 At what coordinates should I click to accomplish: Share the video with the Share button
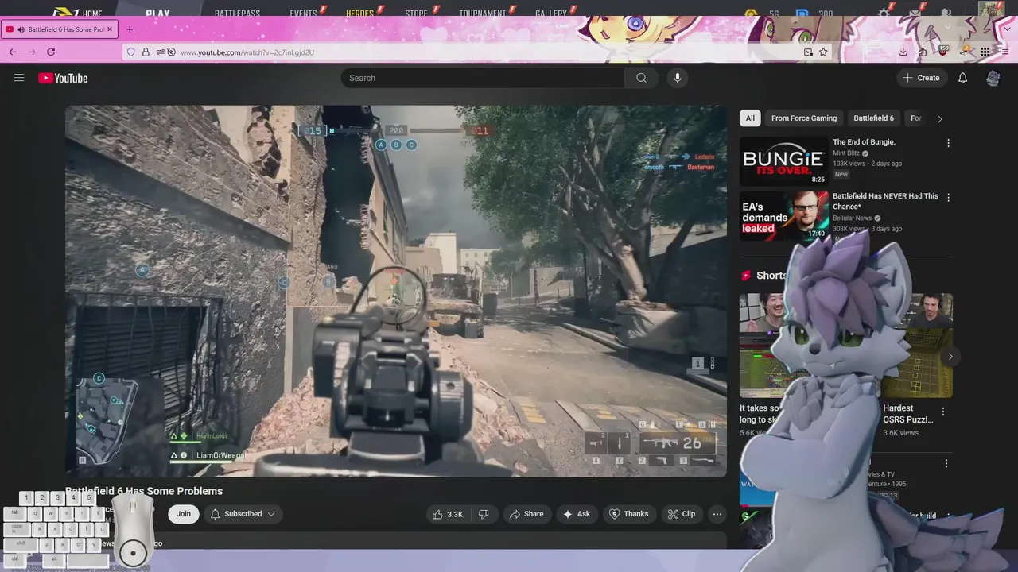pos(526,514)
